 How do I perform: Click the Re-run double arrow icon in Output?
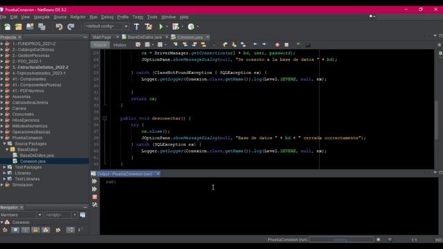(x=95, y=181)
